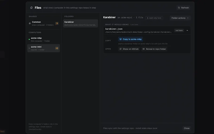This screenshot has height=134, width=214.
Task: Click the Refresh button
Action: [183, 8]
